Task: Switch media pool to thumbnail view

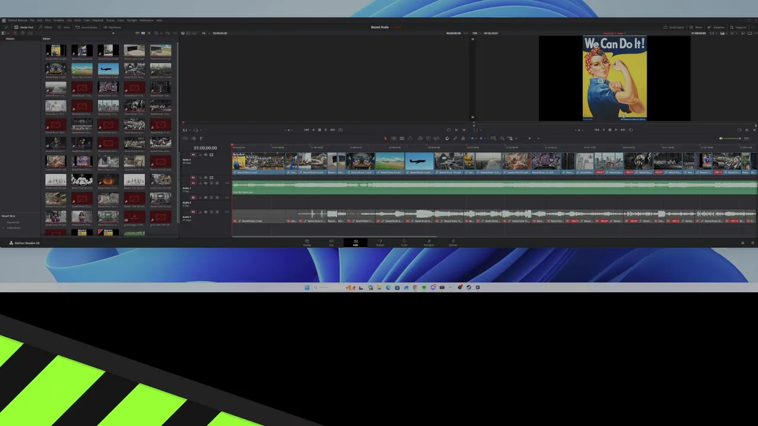Action: tap(143, 33)
